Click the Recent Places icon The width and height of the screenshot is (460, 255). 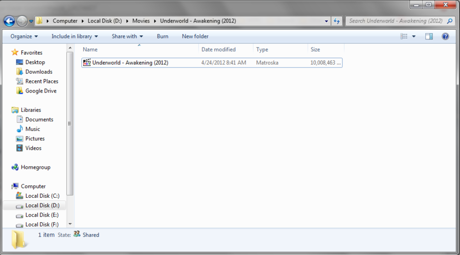(19, 81)
